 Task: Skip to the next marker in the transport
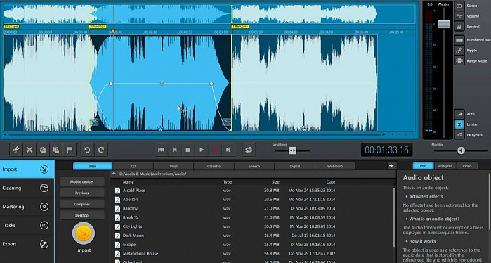click(228, 150)
